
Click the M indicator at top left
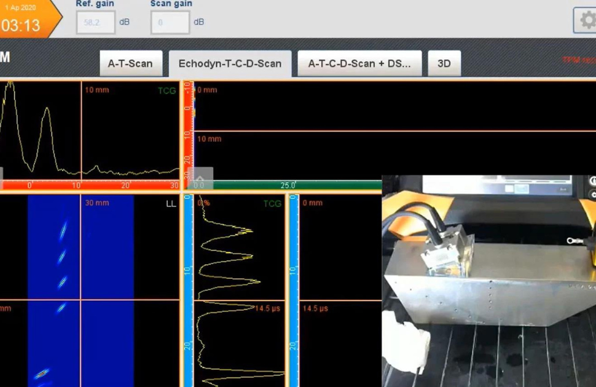(x=4, y=57)
